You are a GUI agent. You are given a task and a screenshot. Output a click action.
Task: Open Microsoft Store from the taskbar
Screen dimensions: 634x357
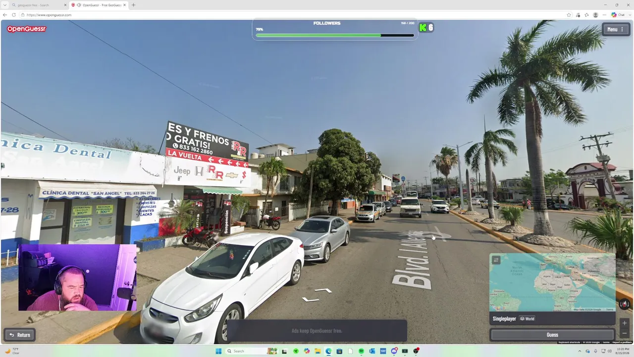coord(339,351)
